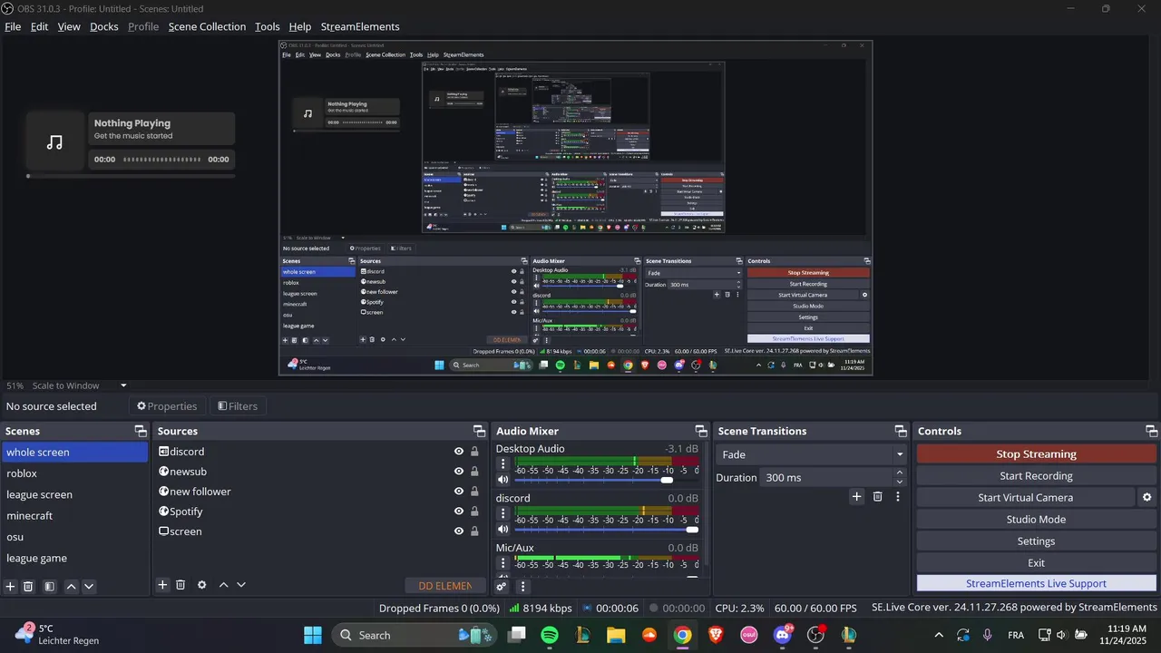Undock the Scenes panel

(141, 431)
